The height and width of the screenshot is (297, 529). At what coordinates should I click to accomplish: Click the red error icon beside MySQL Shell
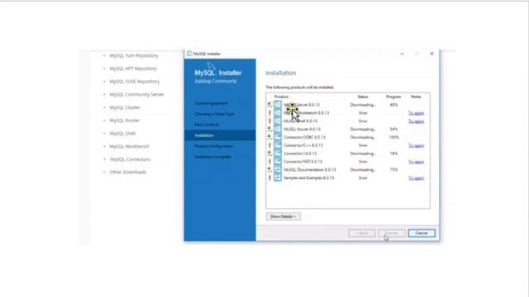pyautogui.click(x=269, y=121)
